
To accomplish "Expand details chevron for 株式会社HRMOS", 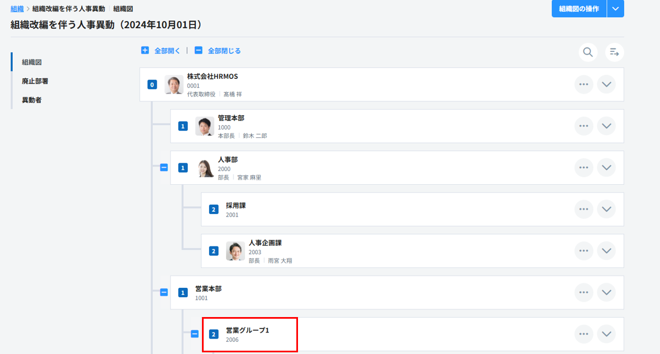I will point(606,84).
